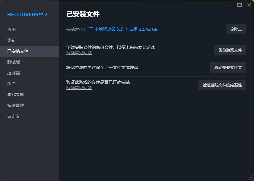Screen dimensions: 254x181
Task: Close the HELLDIVERS 2 properties window
Action: (249, 5)
